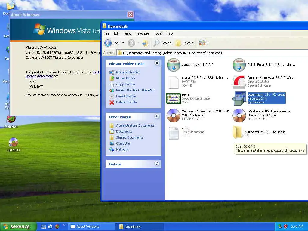Click the second quick launch icon

coord(50,227)
